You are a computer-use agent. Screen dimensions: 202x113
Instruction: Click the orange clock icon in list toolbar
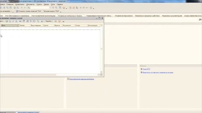(x=59, y=21)
